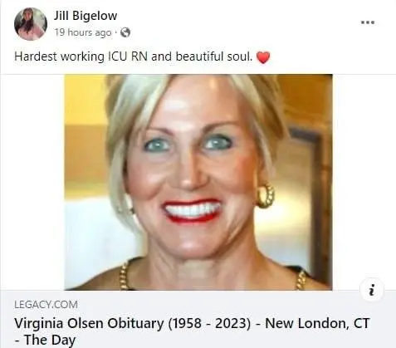This screenshot has width=396, height=348.
Task: Click the info icon on link preview
Action: point(372,290)
